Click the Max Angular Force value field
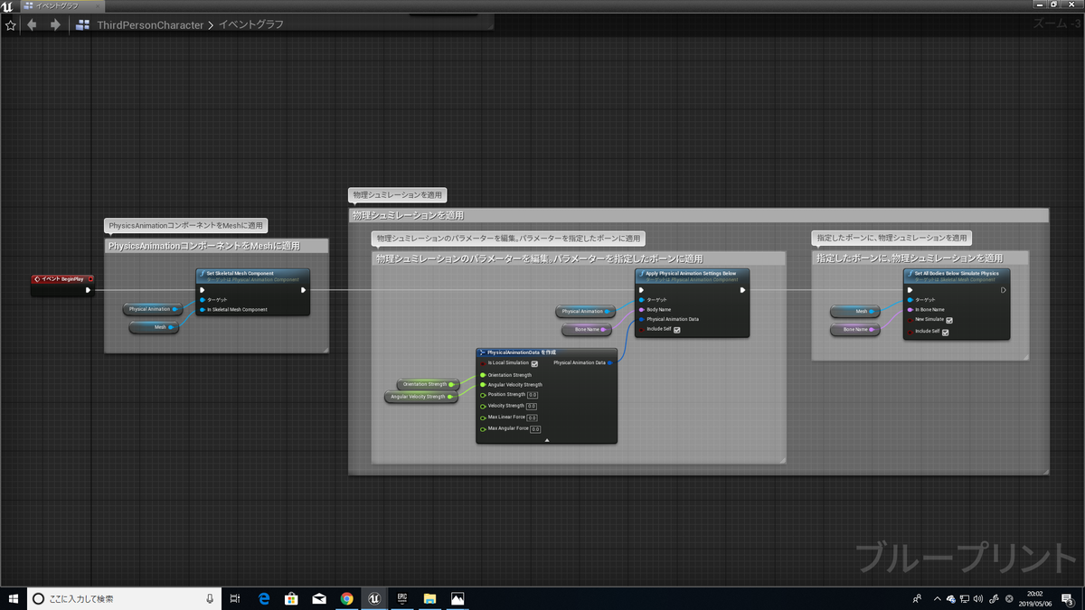The height and width of the screenshot is (610, 1085). (x=535, y=428)
